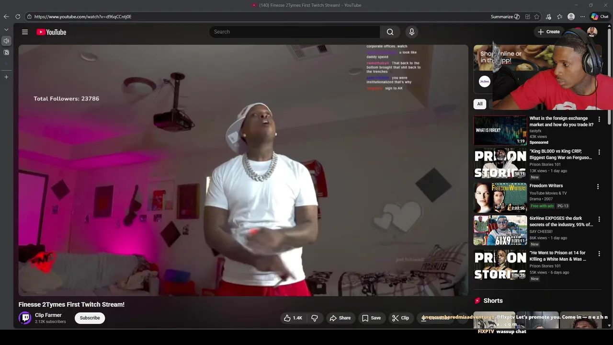Open the Clip Farmer channel avatar

[x=25, y=318]
